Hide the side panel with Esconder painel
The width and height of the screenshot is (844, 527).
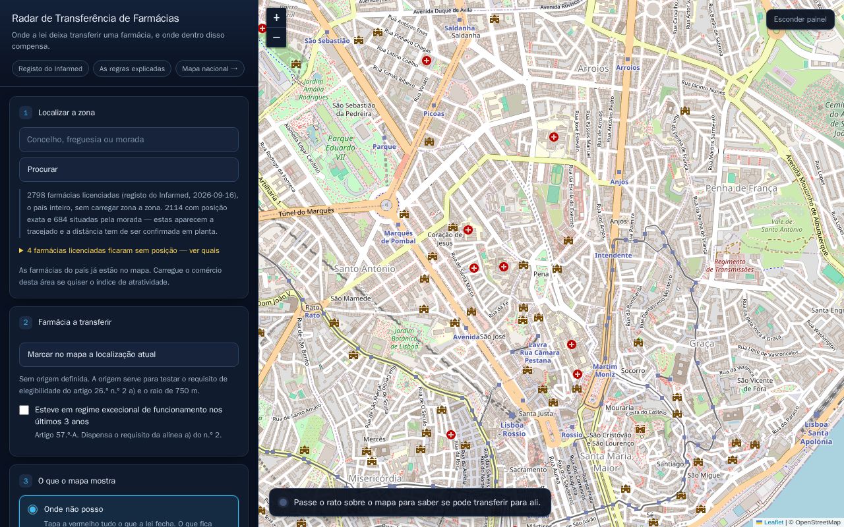coord(800,19)
